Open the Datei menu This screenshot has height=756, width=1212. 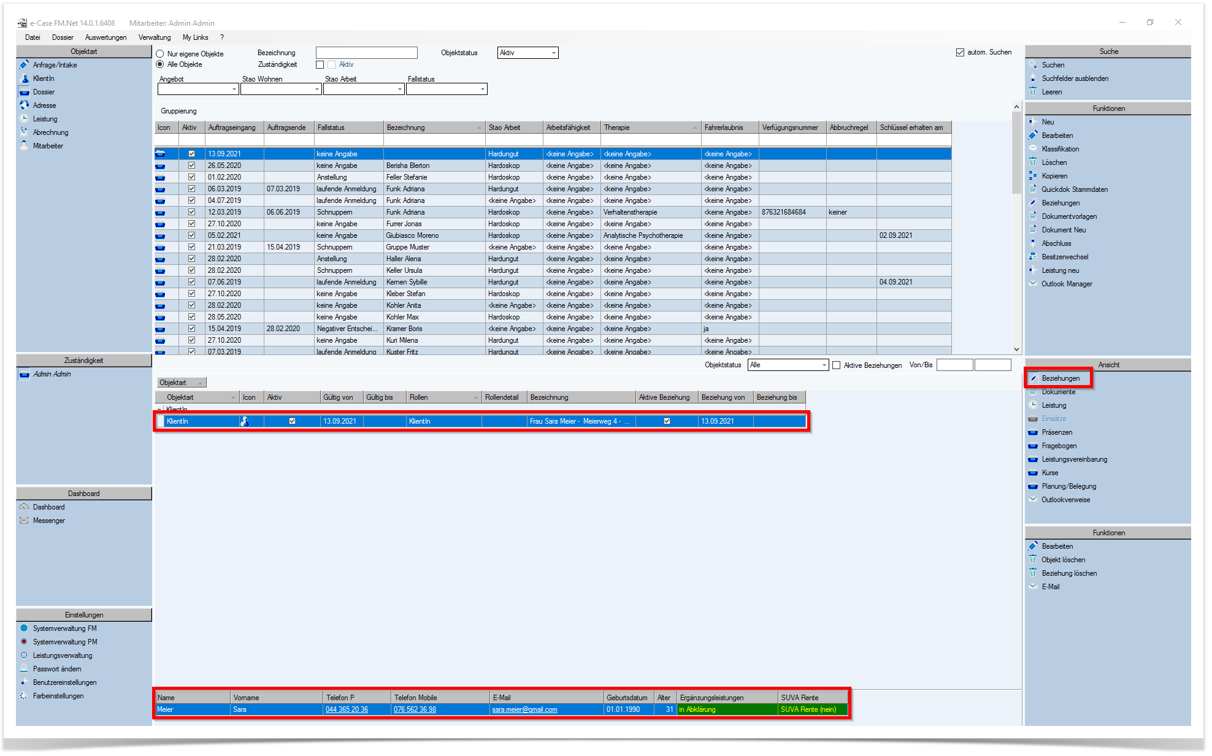[33, 37]
